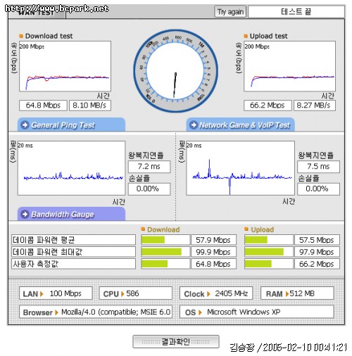The width and height of the screenshot is (352, 356).
Task: Click the 8.10 MB/s download value
Action: (90, 106)
